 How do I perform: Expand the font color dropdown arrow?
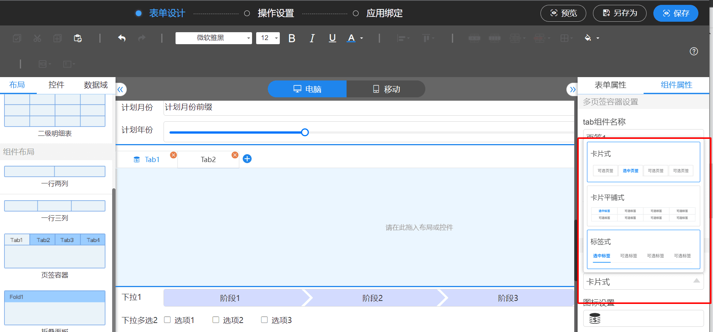point(362,38)
